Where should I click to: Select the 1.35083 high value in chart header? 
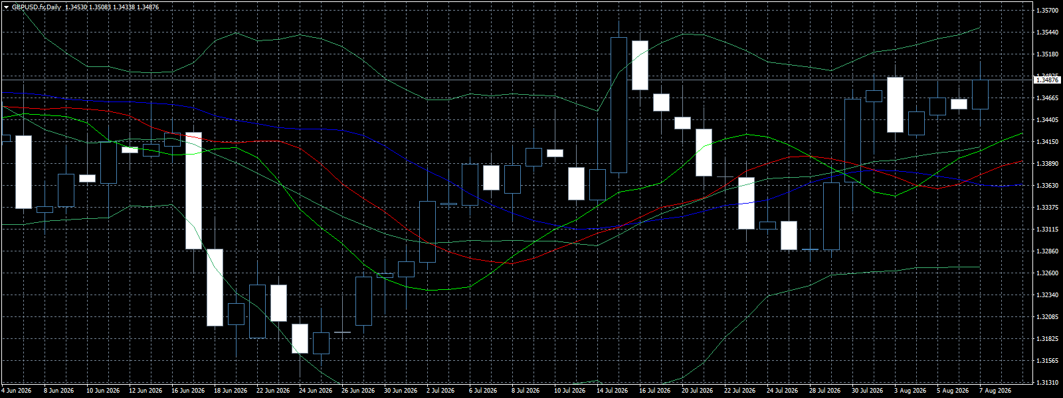pyautogui.click(x=101, y=7)
